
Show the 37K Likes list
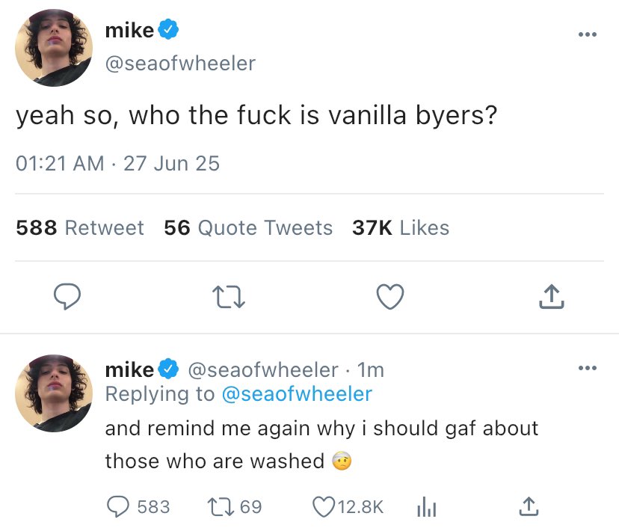pos(401,227)
